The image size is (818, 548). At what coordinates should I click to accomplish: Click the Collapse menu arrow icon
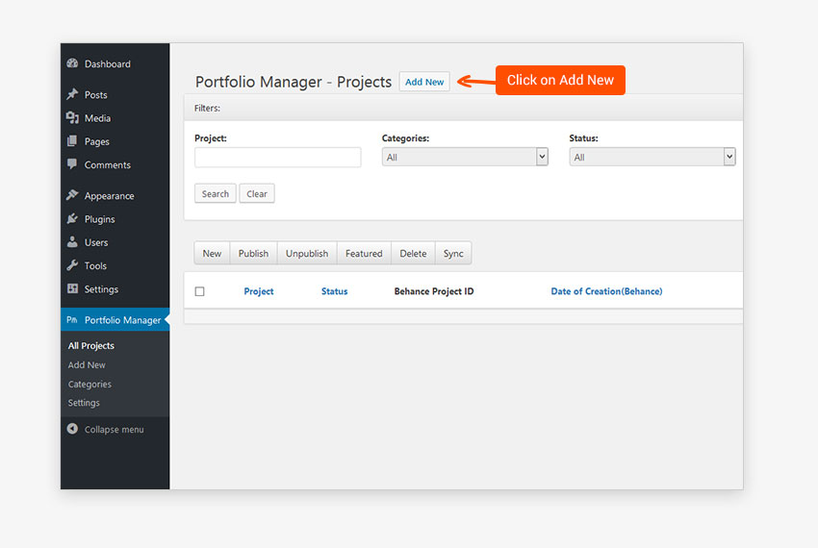pyautogui.click(x=72, y=429)
